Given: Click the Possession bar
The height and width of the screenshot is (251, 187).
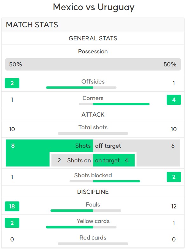Looking at the screenshot, I should pos(93,64).
